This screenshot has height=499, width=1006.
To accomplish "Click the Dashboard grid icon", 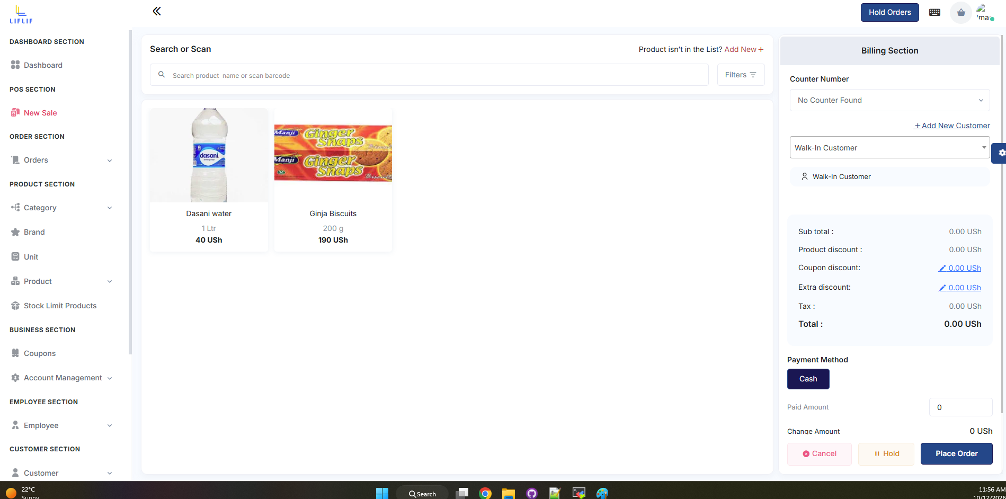I will 15,65.
